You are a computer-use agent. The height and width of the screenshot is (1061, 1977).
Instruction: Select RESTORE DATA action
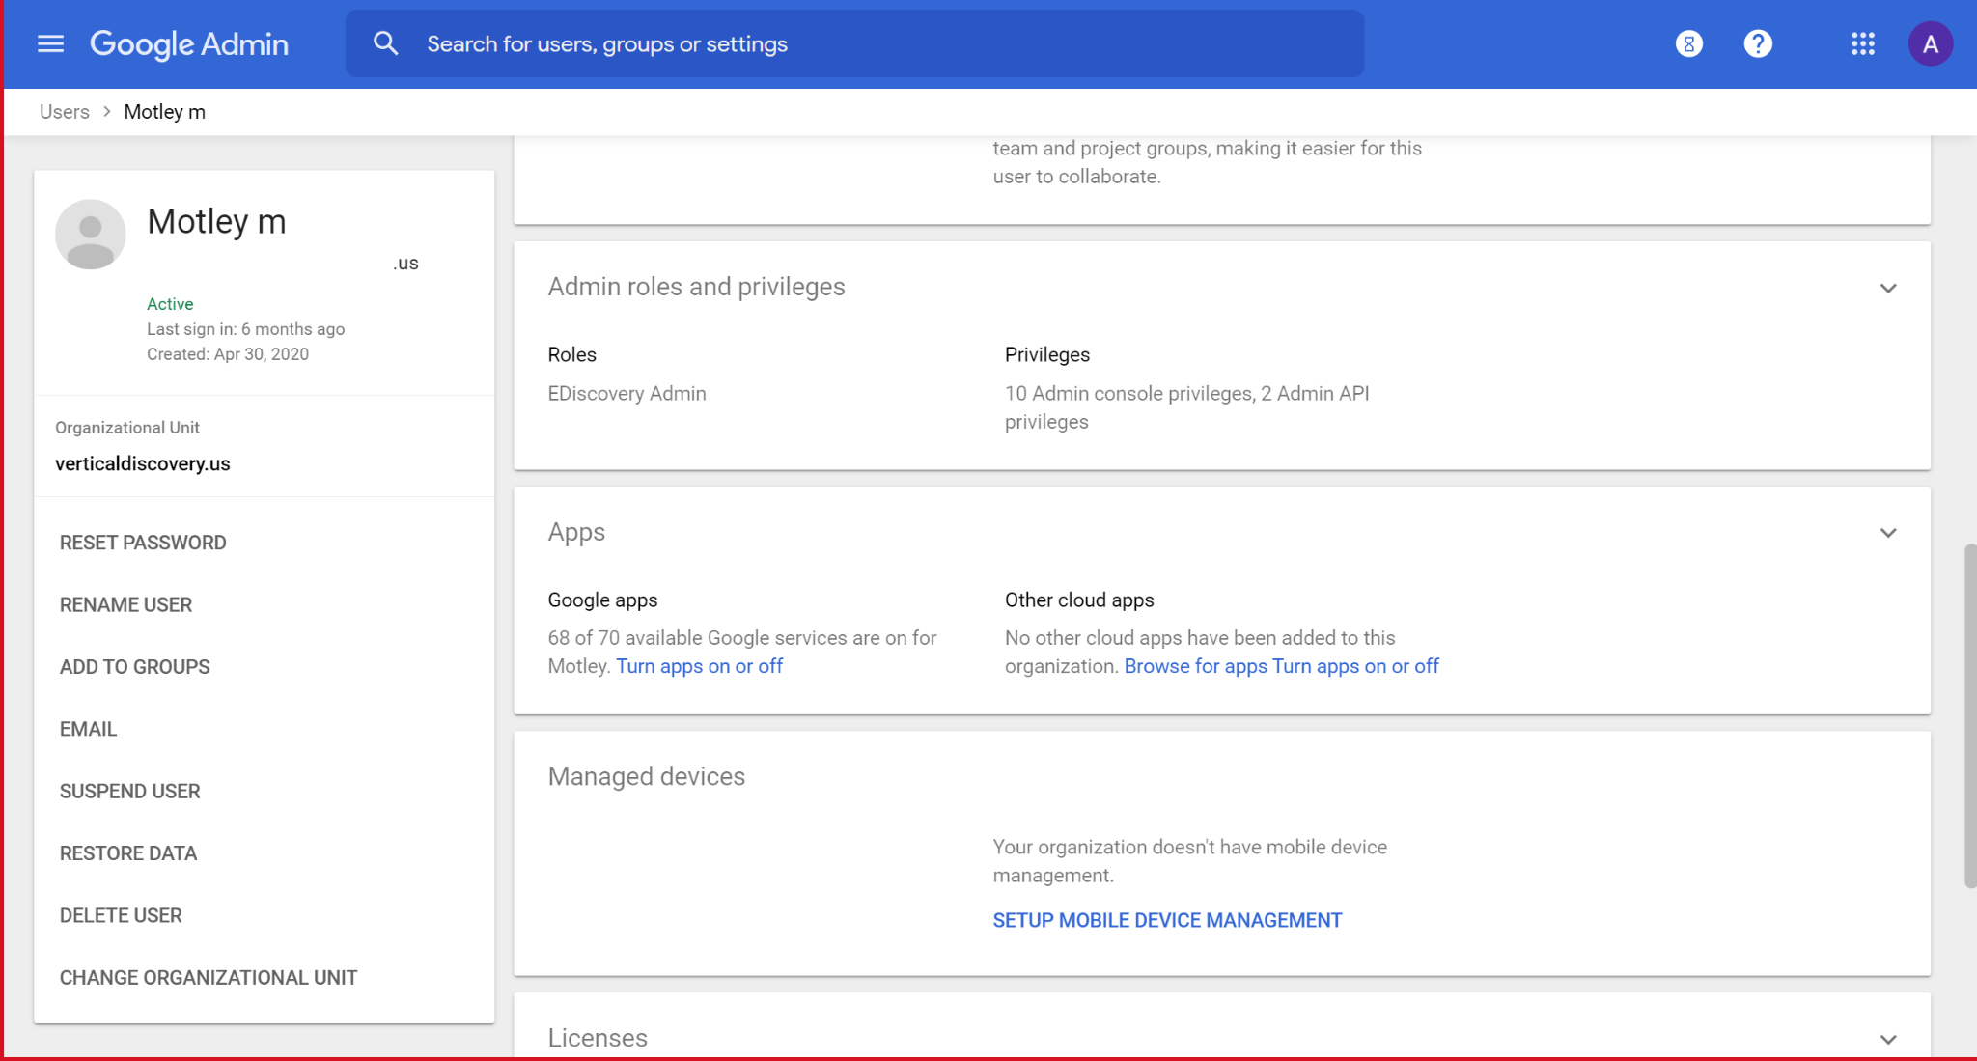pyautogui.click(x=128, y=853)
